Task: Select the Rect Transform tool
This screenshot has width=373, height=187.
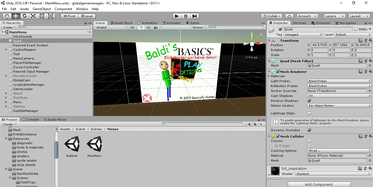Action: 42,16
